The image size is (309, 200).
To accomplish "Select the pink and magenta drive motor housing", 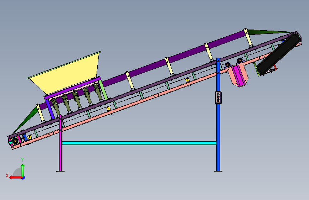I will (x=238, y=75).
